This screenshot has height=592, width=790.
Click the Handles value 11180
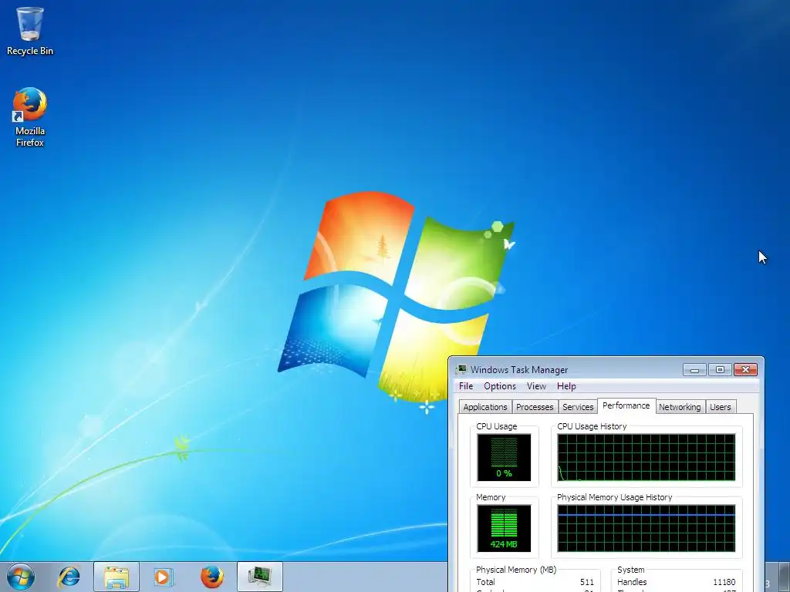(724, 582)
